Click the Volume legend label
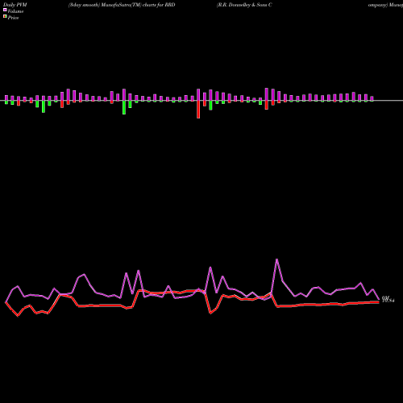The height and width of the screenshot is (403, 403). pos(15,11)
